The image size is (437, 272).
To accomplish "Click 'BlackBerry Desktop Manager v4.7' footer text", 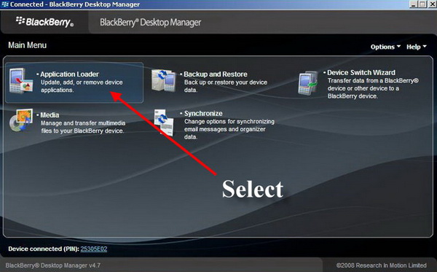I will tap(53, 265).
